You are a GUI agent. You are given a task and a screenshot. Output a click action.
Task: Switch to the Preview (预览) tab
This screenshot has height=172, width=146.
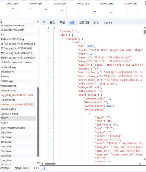coord(62,23)
